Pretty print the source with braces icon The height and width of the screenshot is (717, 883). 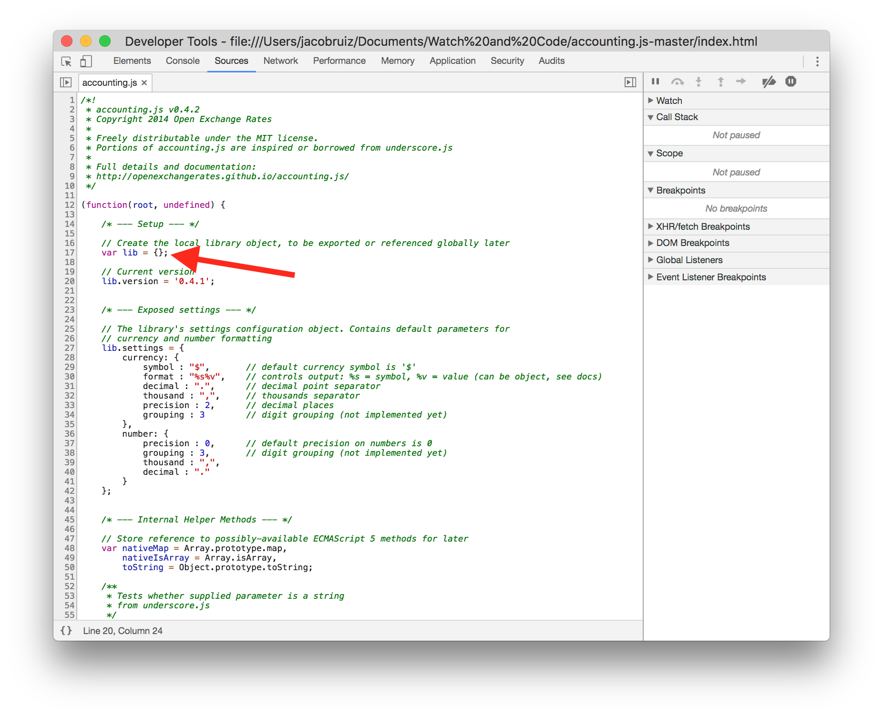tap(66, 630)
